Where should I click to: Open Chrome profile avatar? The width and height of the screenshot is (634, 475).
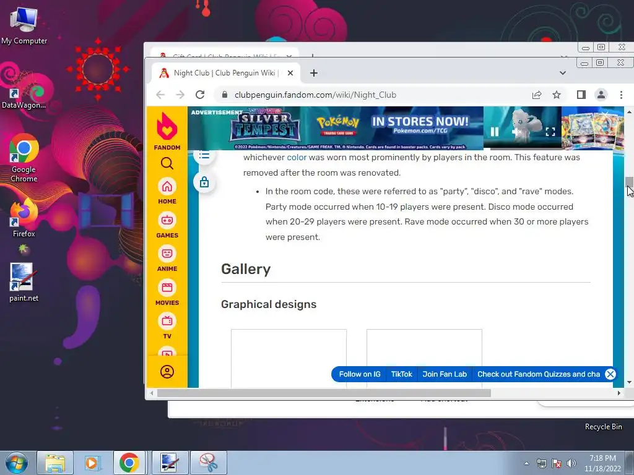[601, 95]
